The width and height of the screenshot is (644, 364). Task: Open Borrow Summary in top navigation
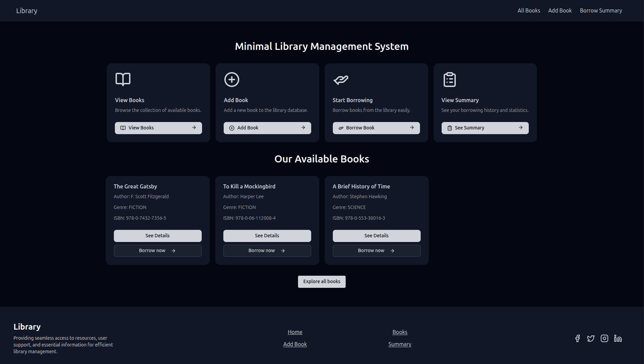tap(601, 10)
